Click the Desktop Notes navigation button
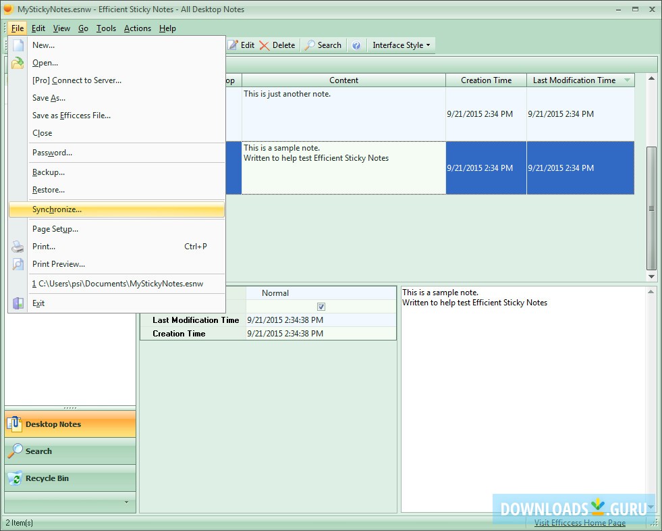The image size is (662, 531). click(x=70, y=424)
